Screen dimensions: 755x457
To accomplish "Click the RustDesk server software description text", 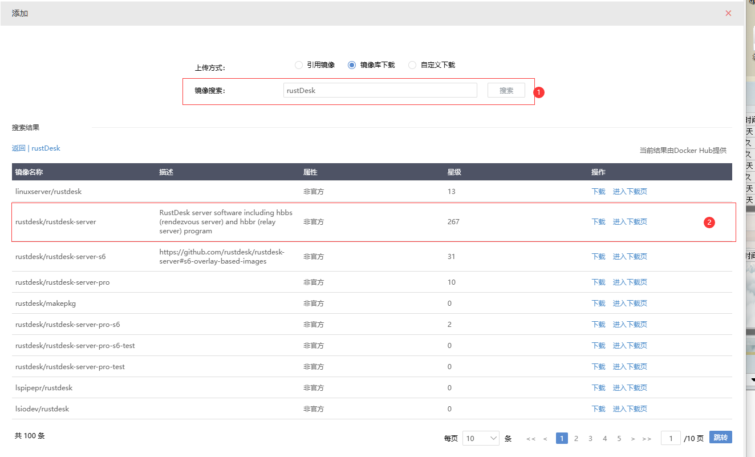I will (226, 222).
